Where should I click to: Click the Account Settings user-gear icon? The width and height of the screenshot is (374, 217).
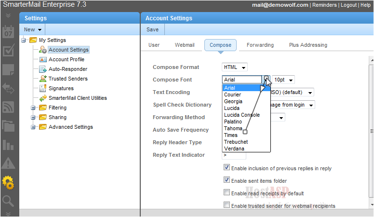pyautogui.click(x=43, y=50)
